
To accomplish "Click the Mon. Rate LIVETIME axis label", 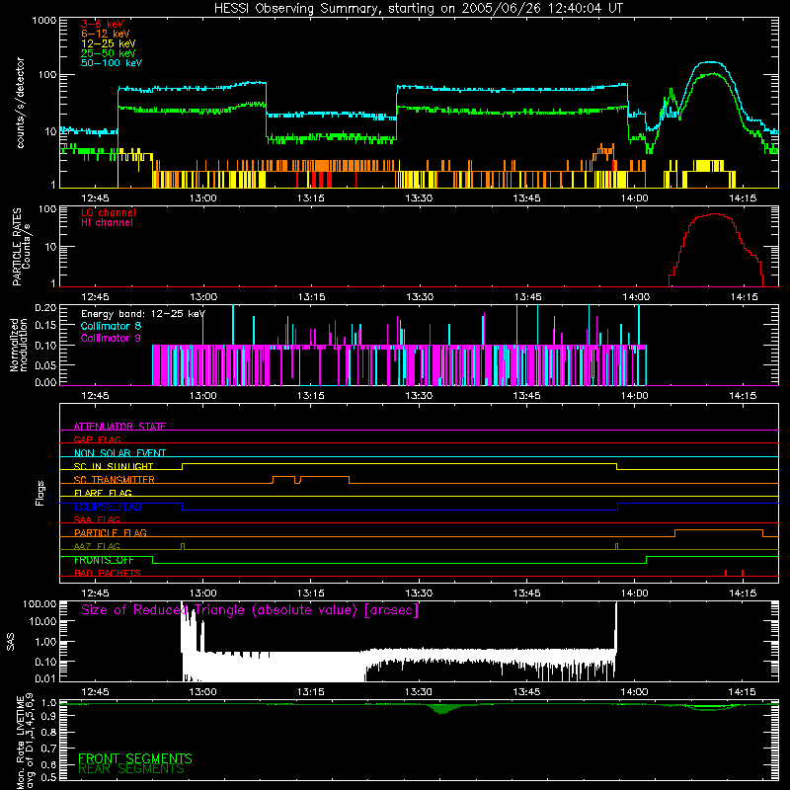I will 25,743.
